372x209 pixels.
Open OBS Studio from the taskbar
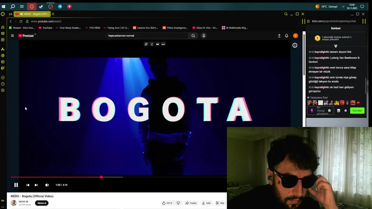tap(51, 6)
